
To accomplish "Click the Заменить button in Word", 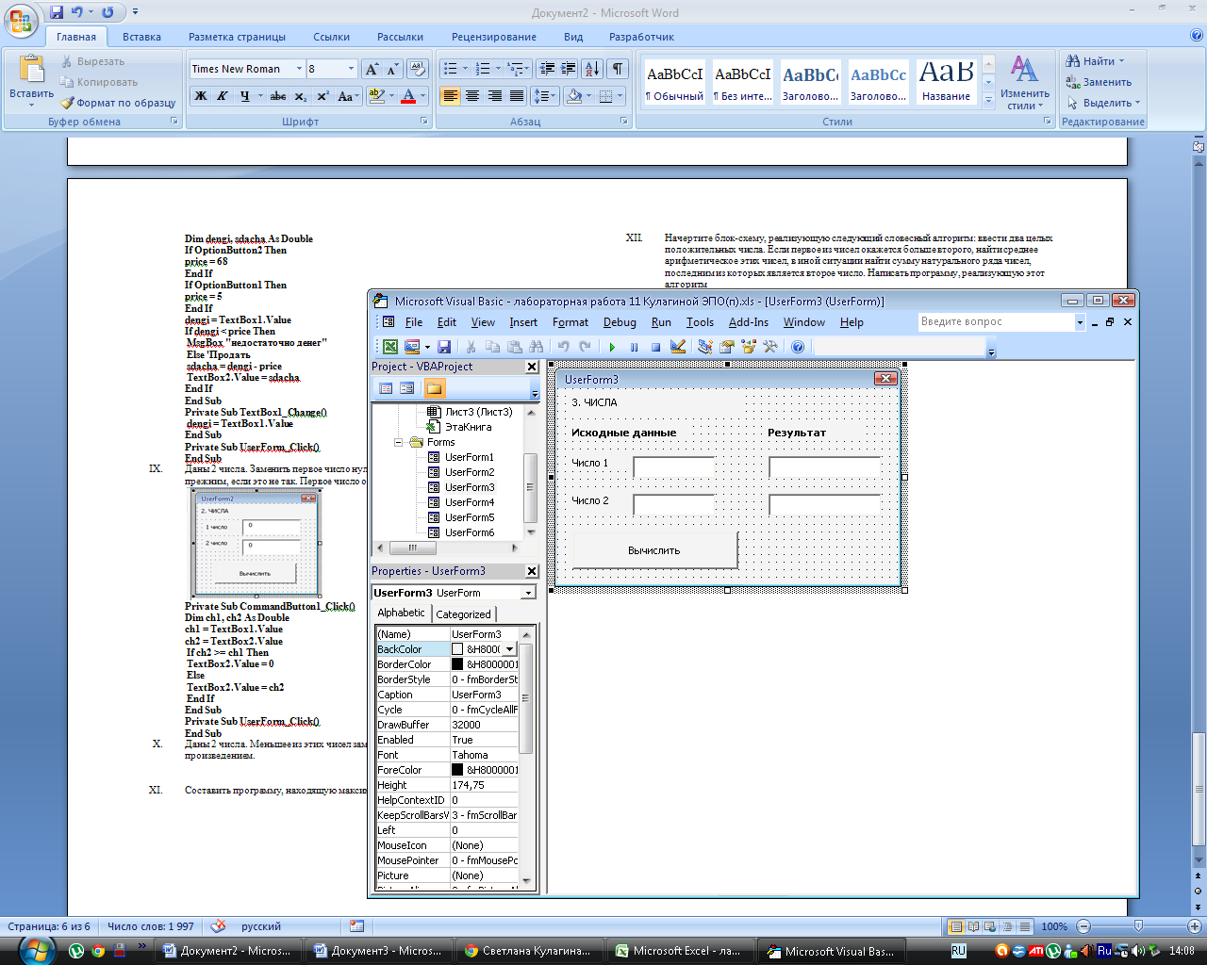I will [1099, 82].
